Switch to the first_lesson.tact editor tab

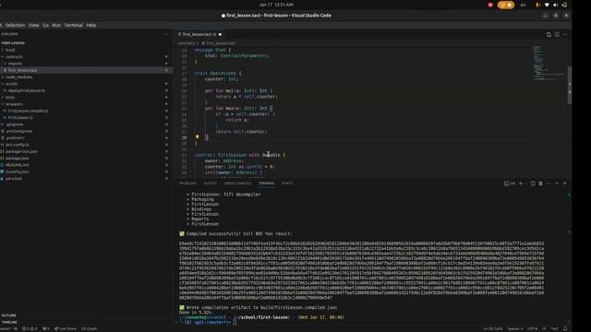199,34
